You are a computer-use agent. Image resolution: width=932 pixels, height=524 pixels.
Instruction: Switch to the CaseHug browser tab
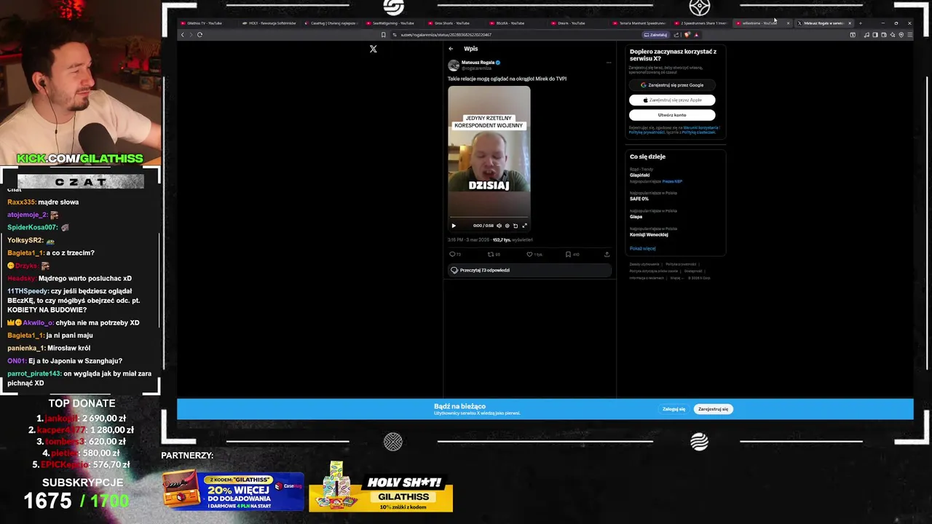pos(331,23)
